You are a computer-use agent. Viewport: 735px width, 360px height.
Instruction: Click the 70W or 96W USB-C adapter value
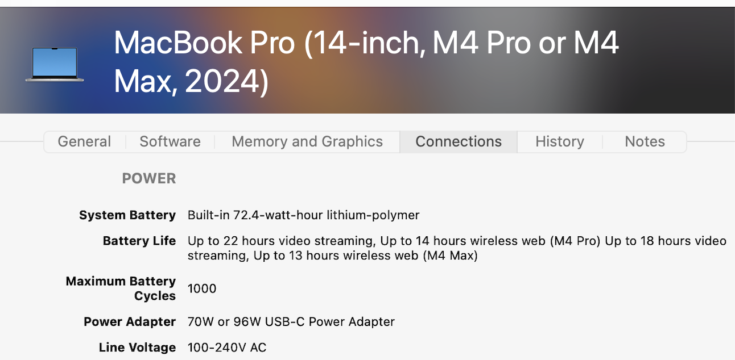tap(291, 321)
